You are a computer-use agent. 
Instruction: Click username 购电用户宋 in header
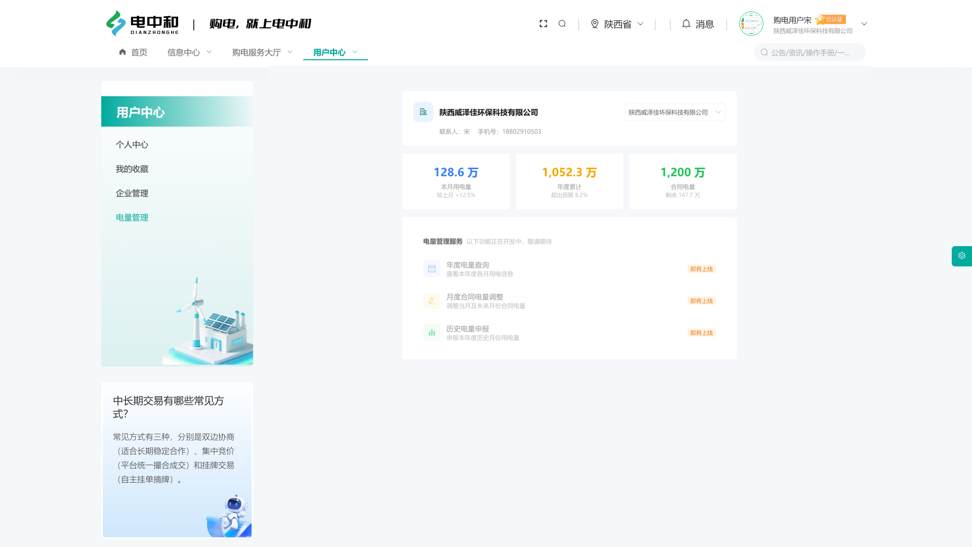point(792,20)
